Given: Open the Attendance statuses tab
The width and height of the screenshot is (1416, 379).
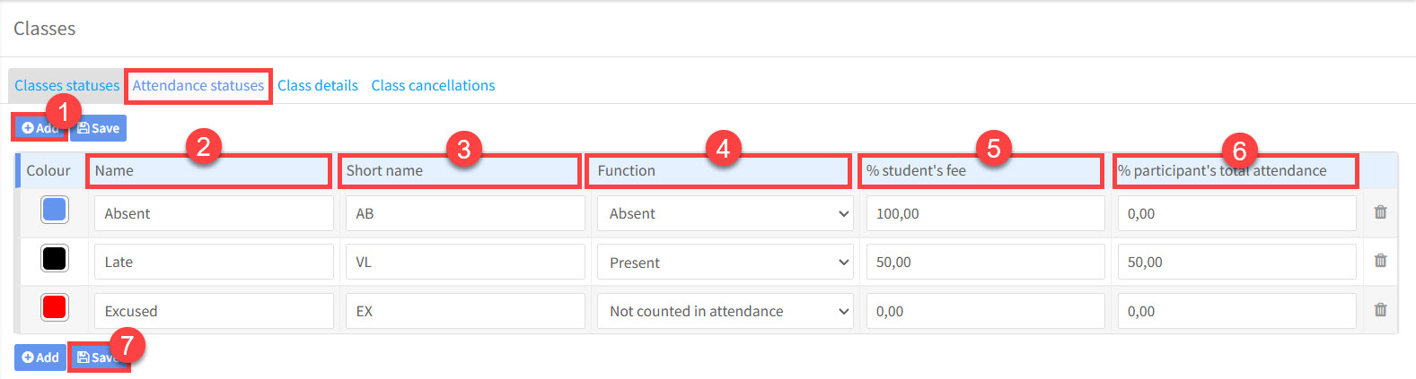Looking at the screenshot, I should click(198, 86).
